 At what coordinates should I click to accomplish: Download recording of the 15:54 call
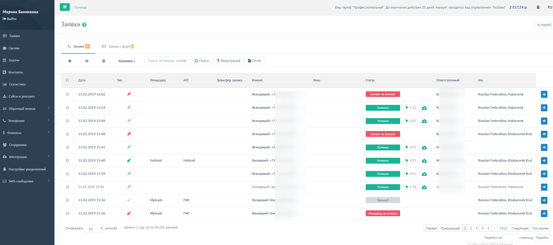(424, 108)
